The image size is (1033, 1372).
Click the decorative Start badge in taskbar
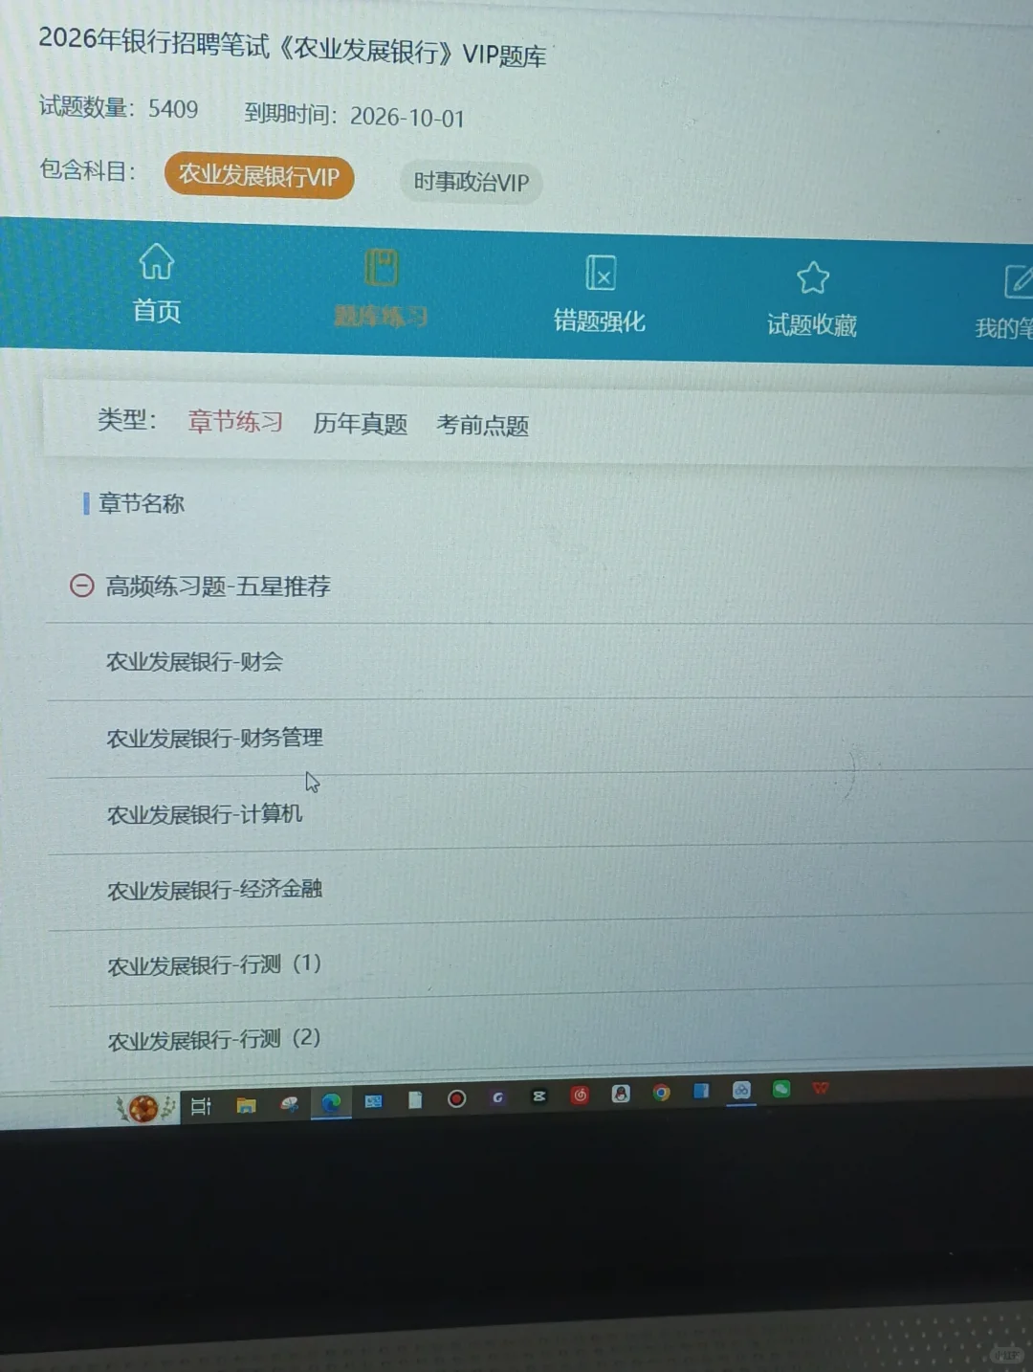tap(143, 1108)
